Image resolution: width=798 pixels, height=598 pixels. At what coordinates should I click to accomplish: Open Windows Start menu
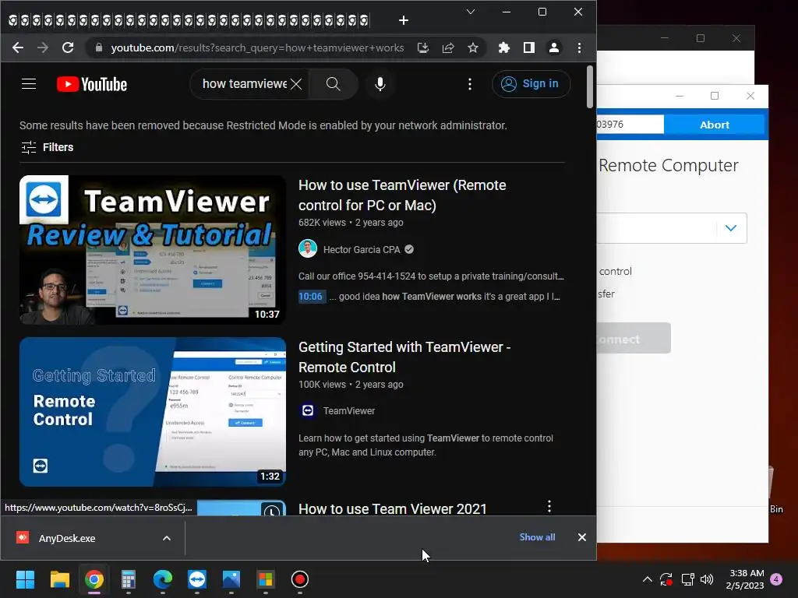coord(25,579)
